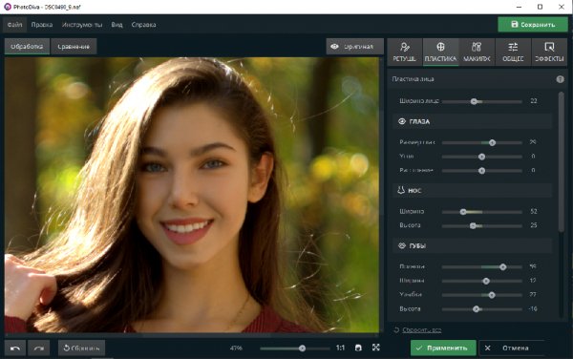Screen dimensions: 573x359
Task: Click the nose Высота slider set to 25
Action: [x=481, y=225]
